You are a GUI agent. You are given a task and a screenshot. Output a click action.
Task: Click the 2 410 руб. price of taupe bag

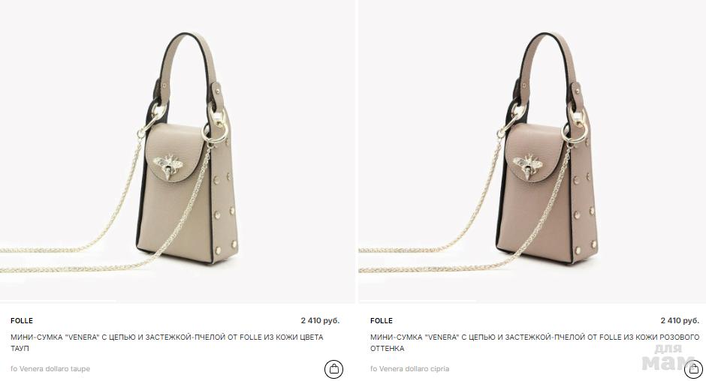pos(320,321)
